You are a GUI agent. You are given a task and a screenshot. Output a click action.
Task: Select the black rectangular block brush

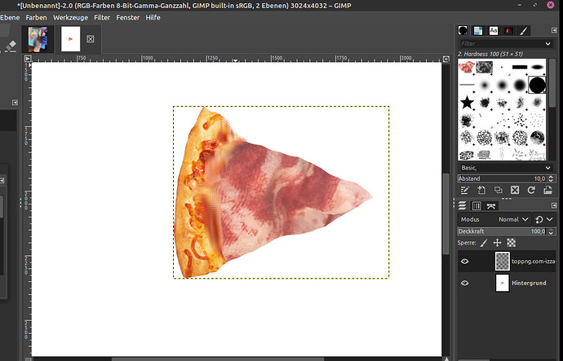pos(520,67)
